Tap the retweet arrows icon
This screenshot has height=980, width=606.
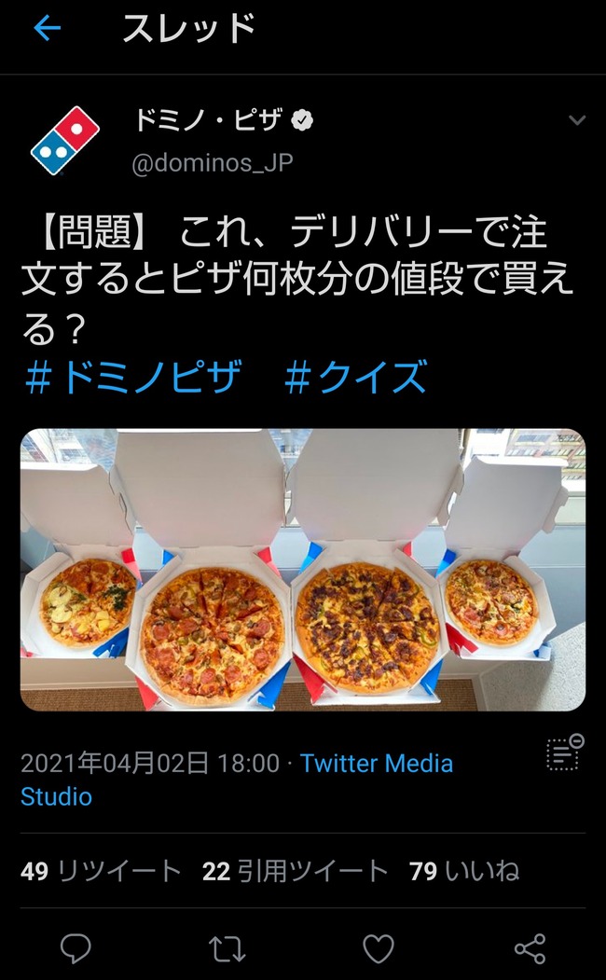[227, 948]
